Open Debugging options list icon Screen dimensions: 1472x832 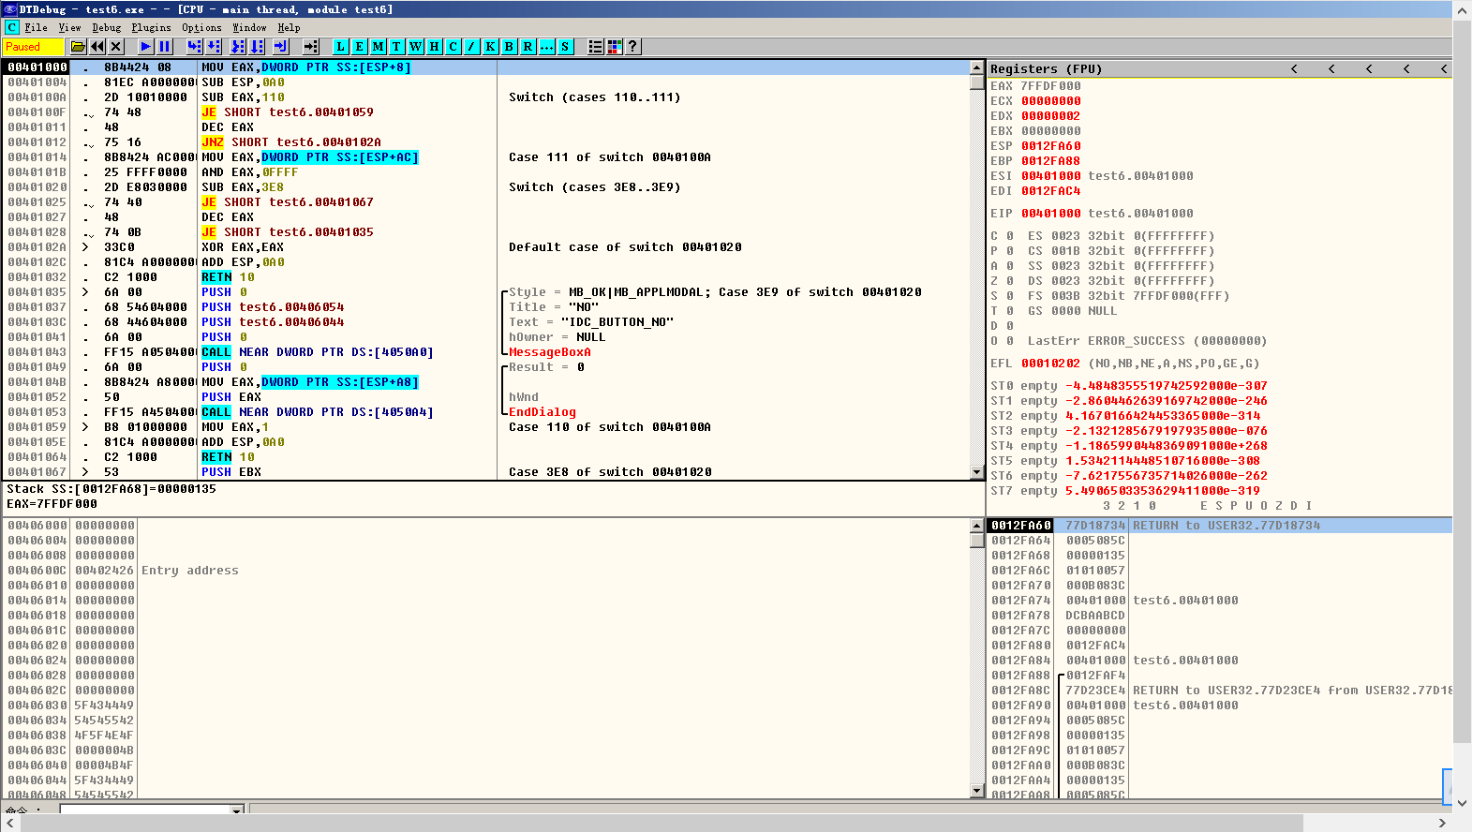596,47
